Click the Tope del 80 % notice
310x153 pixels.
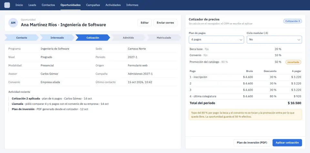point(245,115)
